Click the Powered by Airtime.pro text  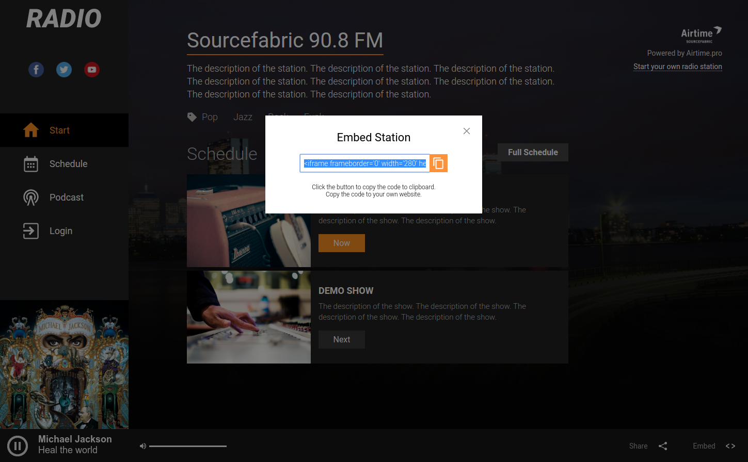point(685,53)
